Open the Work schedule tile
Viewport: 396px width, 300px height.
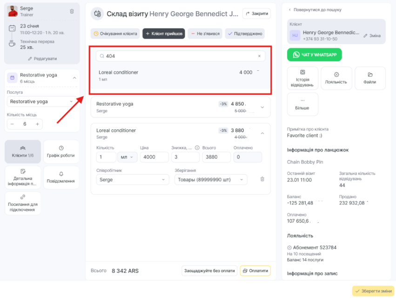tap(61, 151)
